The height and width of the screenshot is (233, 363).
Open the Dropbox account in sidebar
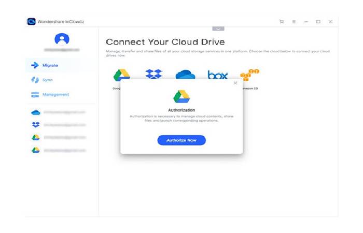click(x=58, y=125)
